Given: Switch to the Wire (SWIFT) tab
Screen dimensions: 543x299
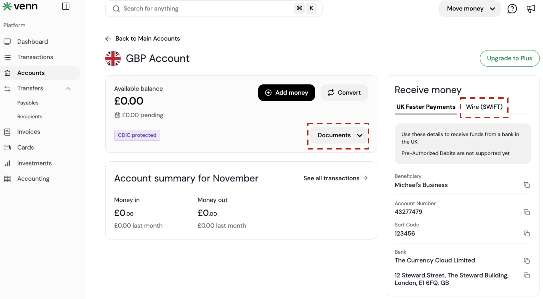Looking at the screenshot, I should click(484, 107).
